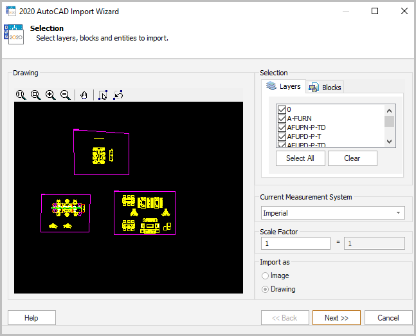416x336 pixels.
Task: Click the Blocks tab icon
Action: [x=314, y=88]
